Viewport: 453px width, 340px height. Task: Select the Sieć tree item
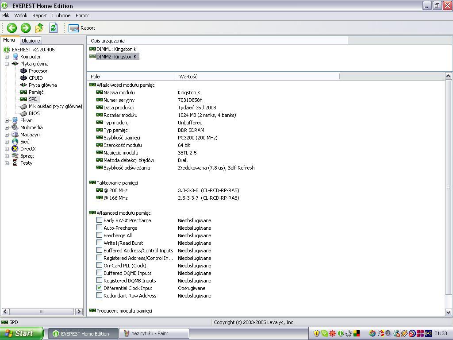tap(25, 142)
